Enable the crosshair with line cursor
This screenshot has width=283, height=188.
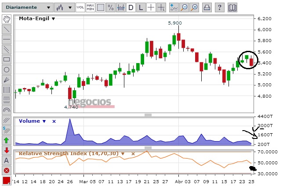(x=161, y=7)
